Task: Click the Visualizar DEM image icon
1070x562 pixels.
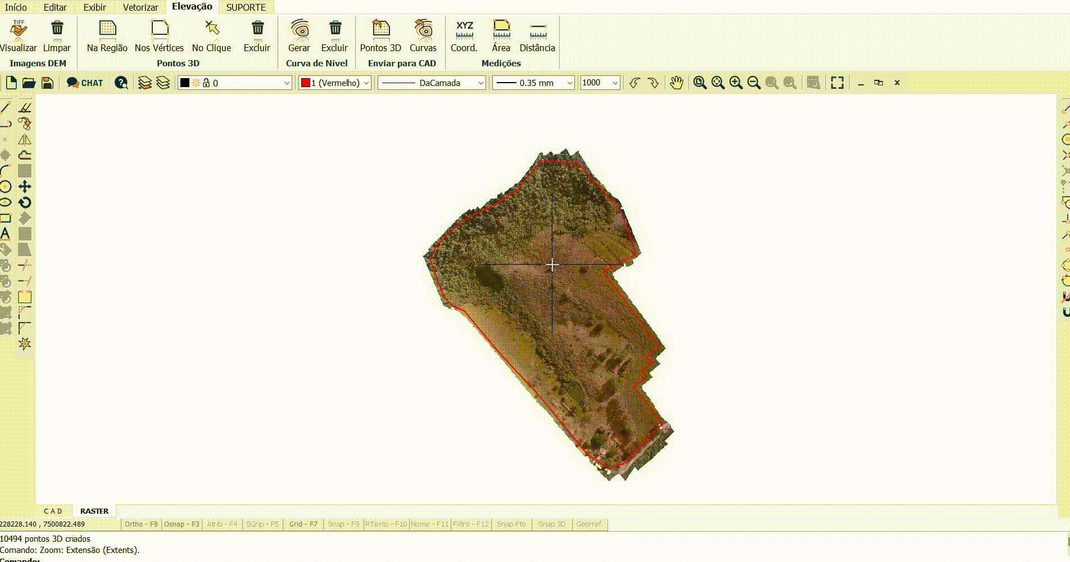Action: (19, 29)
